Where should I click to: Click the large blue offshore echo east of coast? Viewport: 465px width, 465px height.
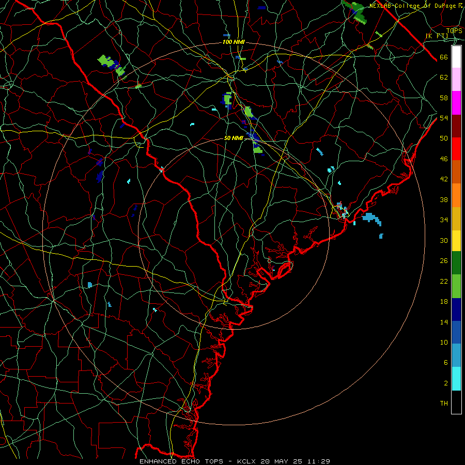pos(372,219)
